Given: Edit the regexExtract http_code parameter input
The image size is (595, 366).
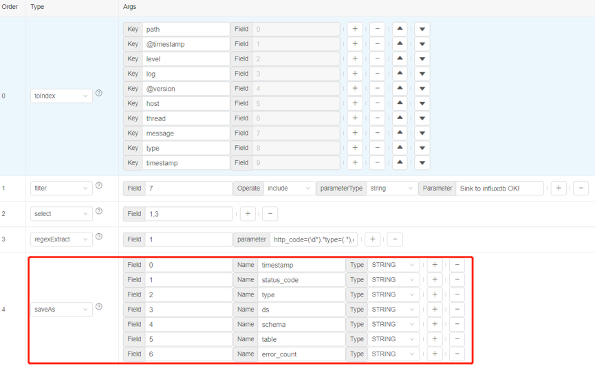Looking at the screenshot, I should (x=314, y=239).
